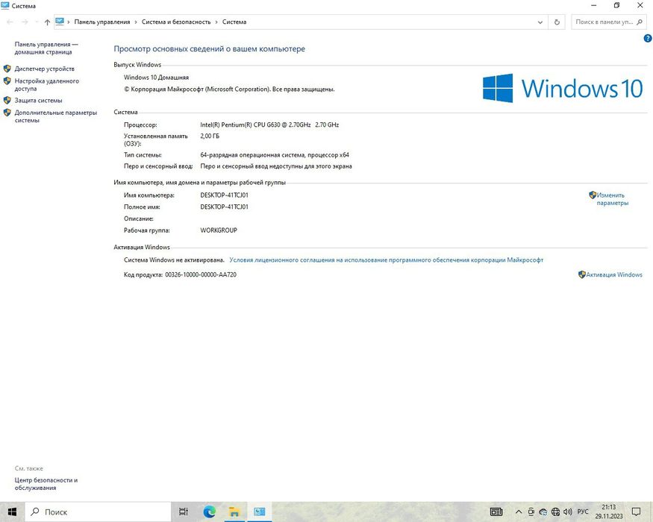653x522 pixels.
Task: Click the Control Panel taskbar button
Action: pos(260,512)
